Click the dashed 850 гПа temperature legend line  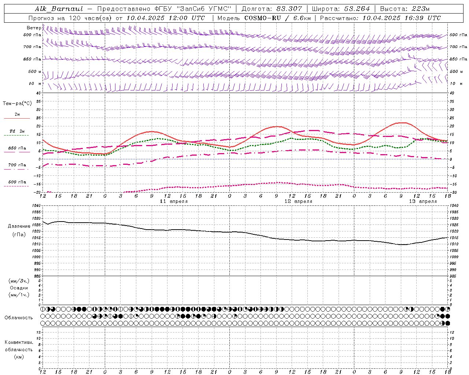(x=17, y=152)
